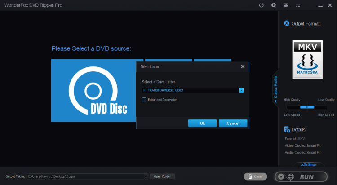Confirm the drive selection with Ok
The height and width of the screenshot is (185, 337).
202,123
